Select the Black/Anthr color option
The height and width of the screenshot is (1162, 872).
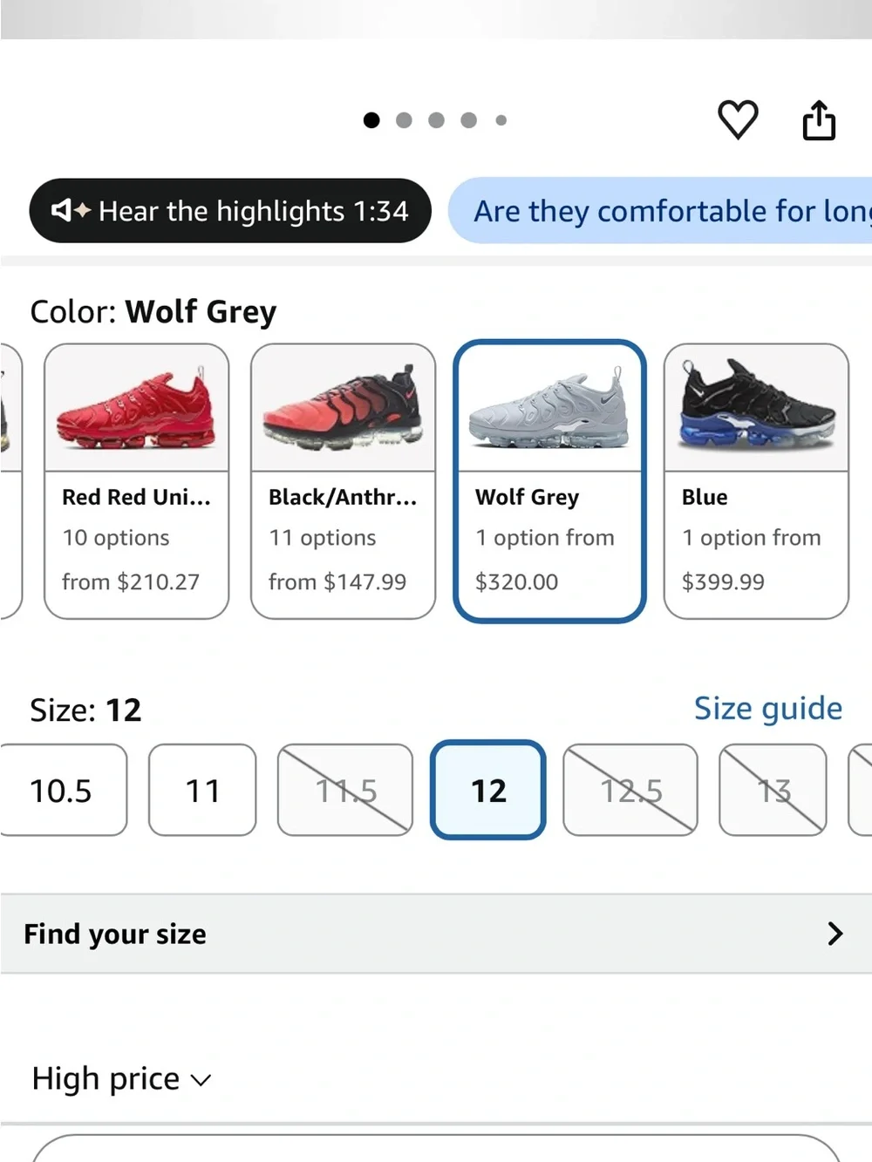point(343,481)
